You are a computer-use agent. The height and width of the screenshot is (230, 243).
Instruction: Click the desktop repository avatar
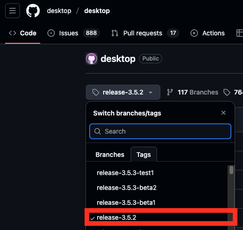pos(92,59)
